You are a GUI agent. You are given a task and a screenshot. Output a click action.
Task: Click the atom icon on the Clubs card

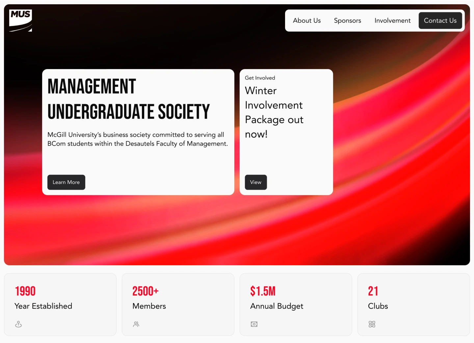click(x=372, y=324)
